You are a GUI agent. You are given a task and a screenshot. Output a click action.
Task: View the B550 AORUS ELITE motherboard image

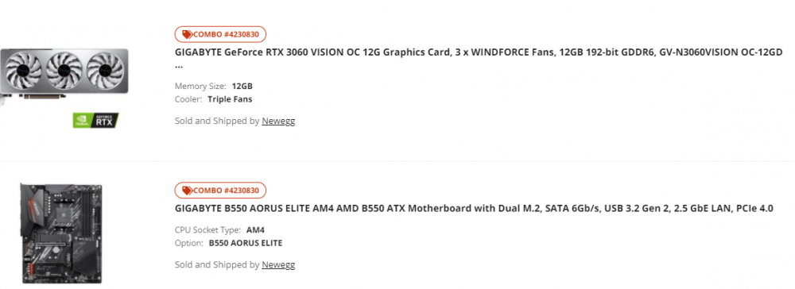point(61,233)
